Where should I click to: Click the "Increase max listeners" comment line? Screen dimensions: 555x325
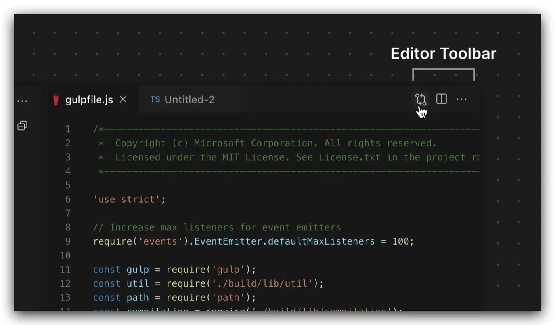pyautogui.click(x=216, y=228)
